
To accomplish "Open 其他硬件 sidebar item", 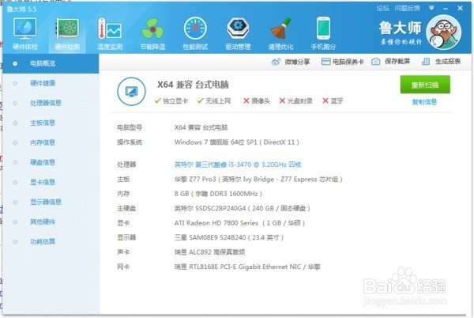I will coord(51,221).
